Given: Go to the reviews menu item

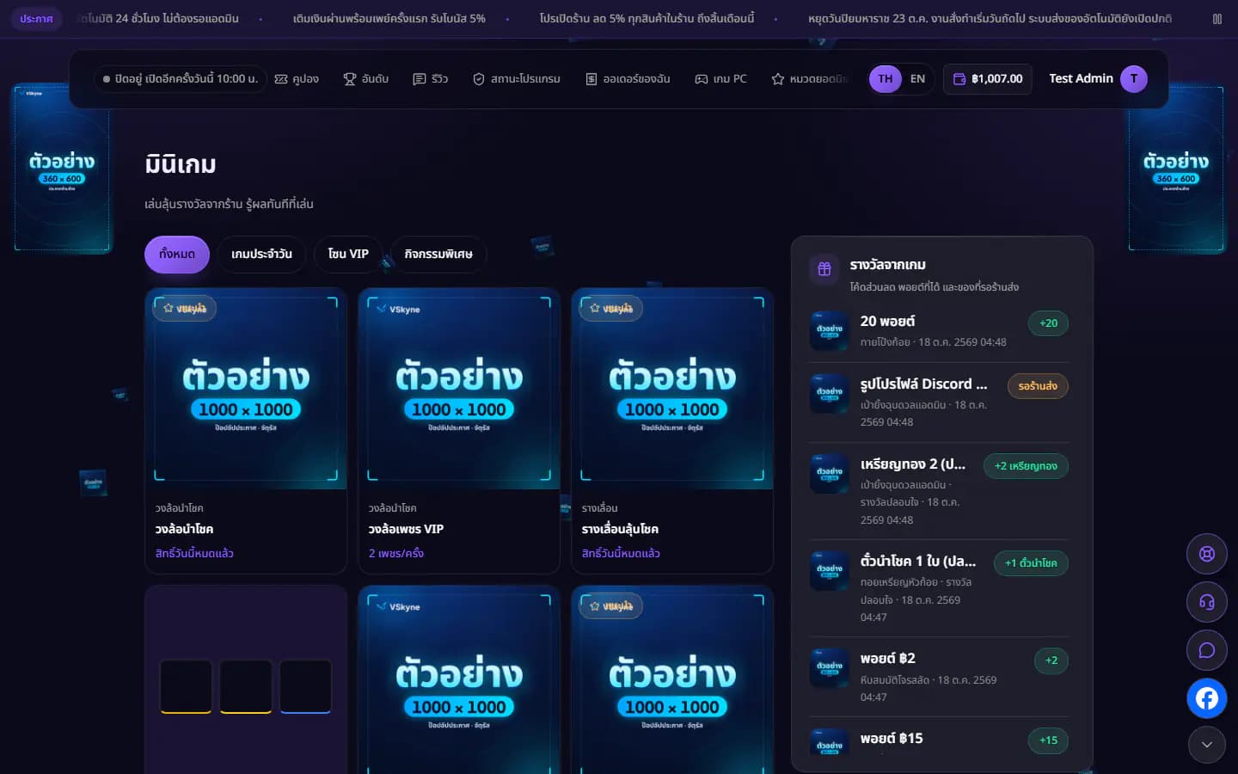Looking at the screenshot, I should [x=431, y=79].
